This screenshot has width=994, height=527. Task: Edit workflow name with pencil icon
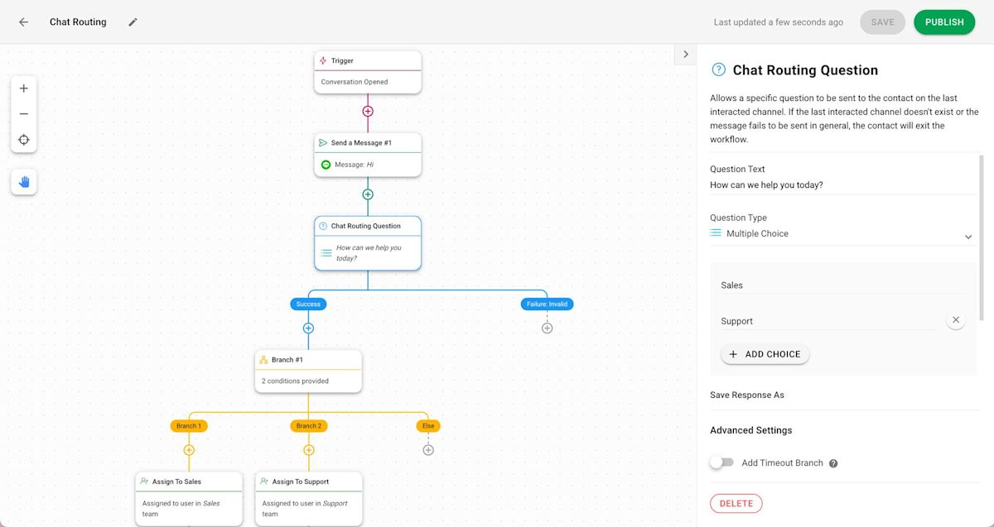tap(133, 22)
